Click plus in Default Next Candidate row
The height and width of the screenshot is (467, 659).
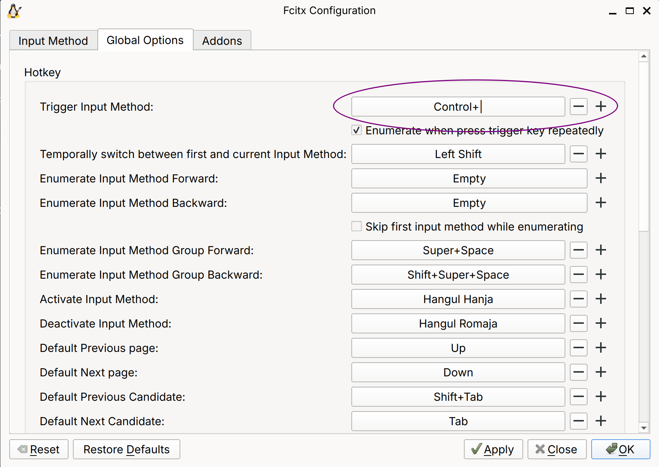(601, 421)
